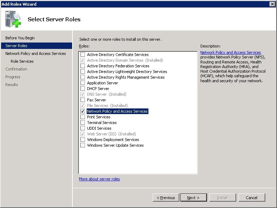Image resolution: width=277 pixels, height=208 pixels.
Task: Click the Print Services role label
Action: (99, 117)
